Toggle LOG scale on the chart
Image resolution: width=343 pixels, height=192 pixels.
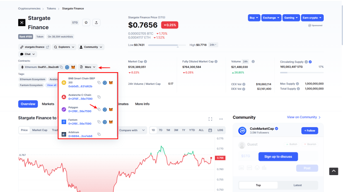point(220,130)
